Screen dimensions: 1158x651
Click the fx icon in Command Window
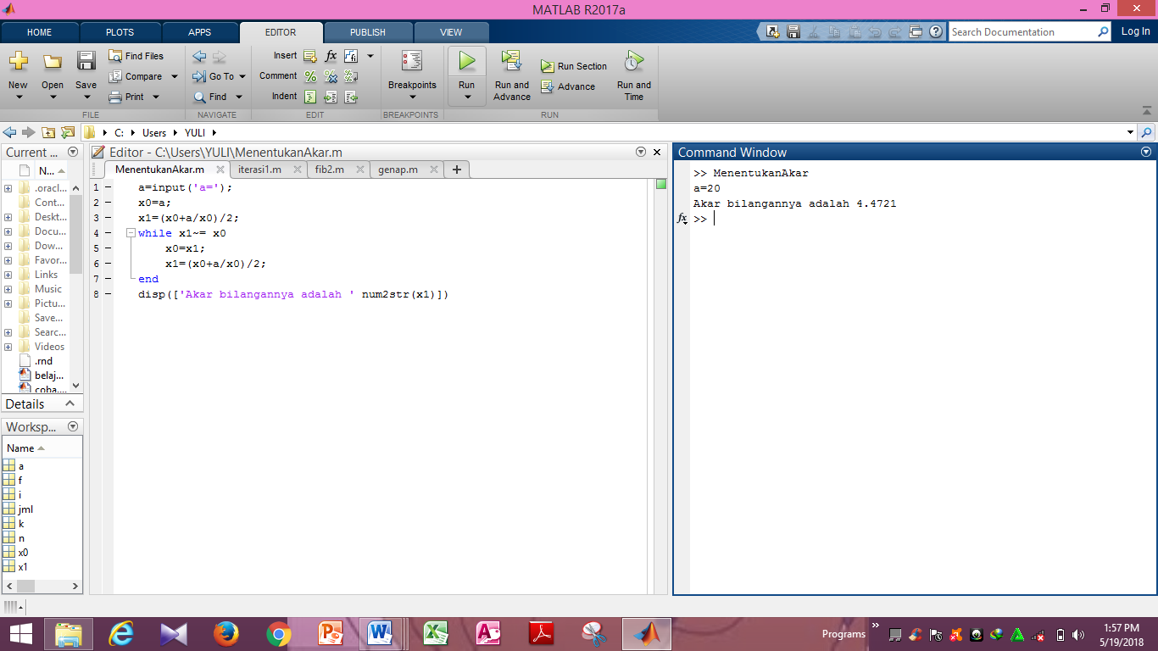[682, 219]
